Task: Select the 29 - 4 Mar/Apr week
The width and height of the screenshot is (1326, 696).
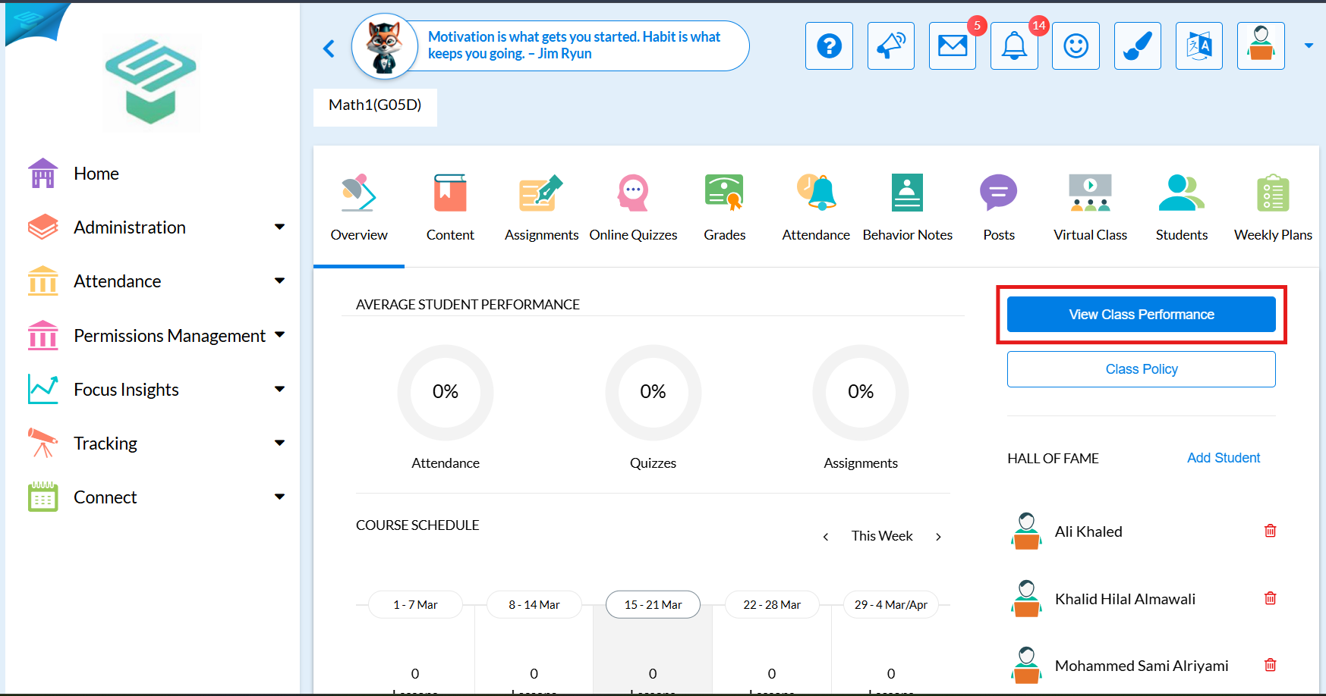Action: click(891, 604)
